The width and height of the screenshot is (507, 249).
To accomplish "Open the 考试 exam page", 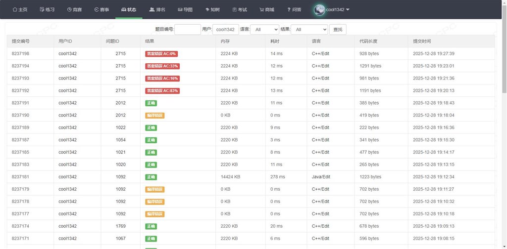I will coord(239,9).
